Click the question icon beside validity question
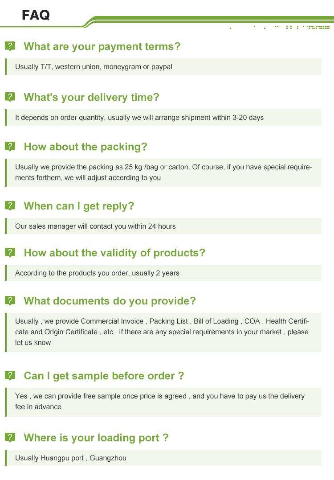This screenshot has height=480, width=334. tap(10, 253)
